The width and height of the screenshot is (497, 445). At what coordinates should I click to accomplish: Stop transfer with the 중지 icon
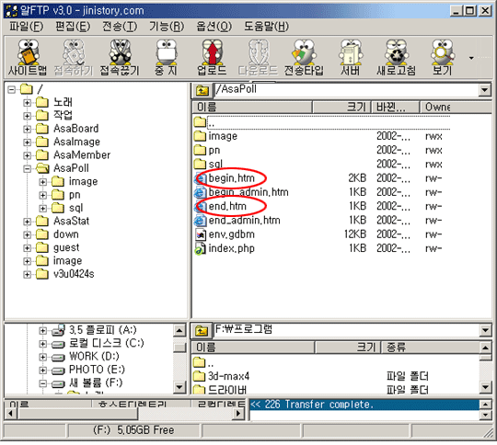point(166,57)
